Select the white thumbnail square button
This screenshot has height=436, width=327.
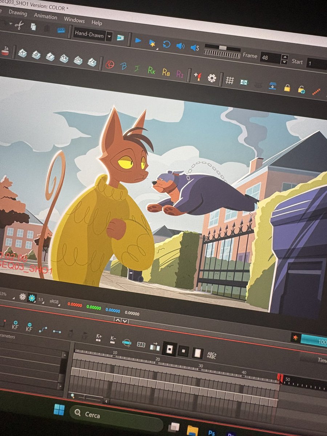click(198, 353)
